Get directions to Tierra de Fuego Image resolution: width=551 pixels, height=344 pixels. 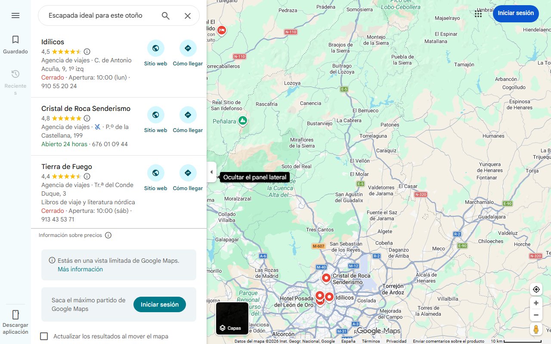click(188, 178)
